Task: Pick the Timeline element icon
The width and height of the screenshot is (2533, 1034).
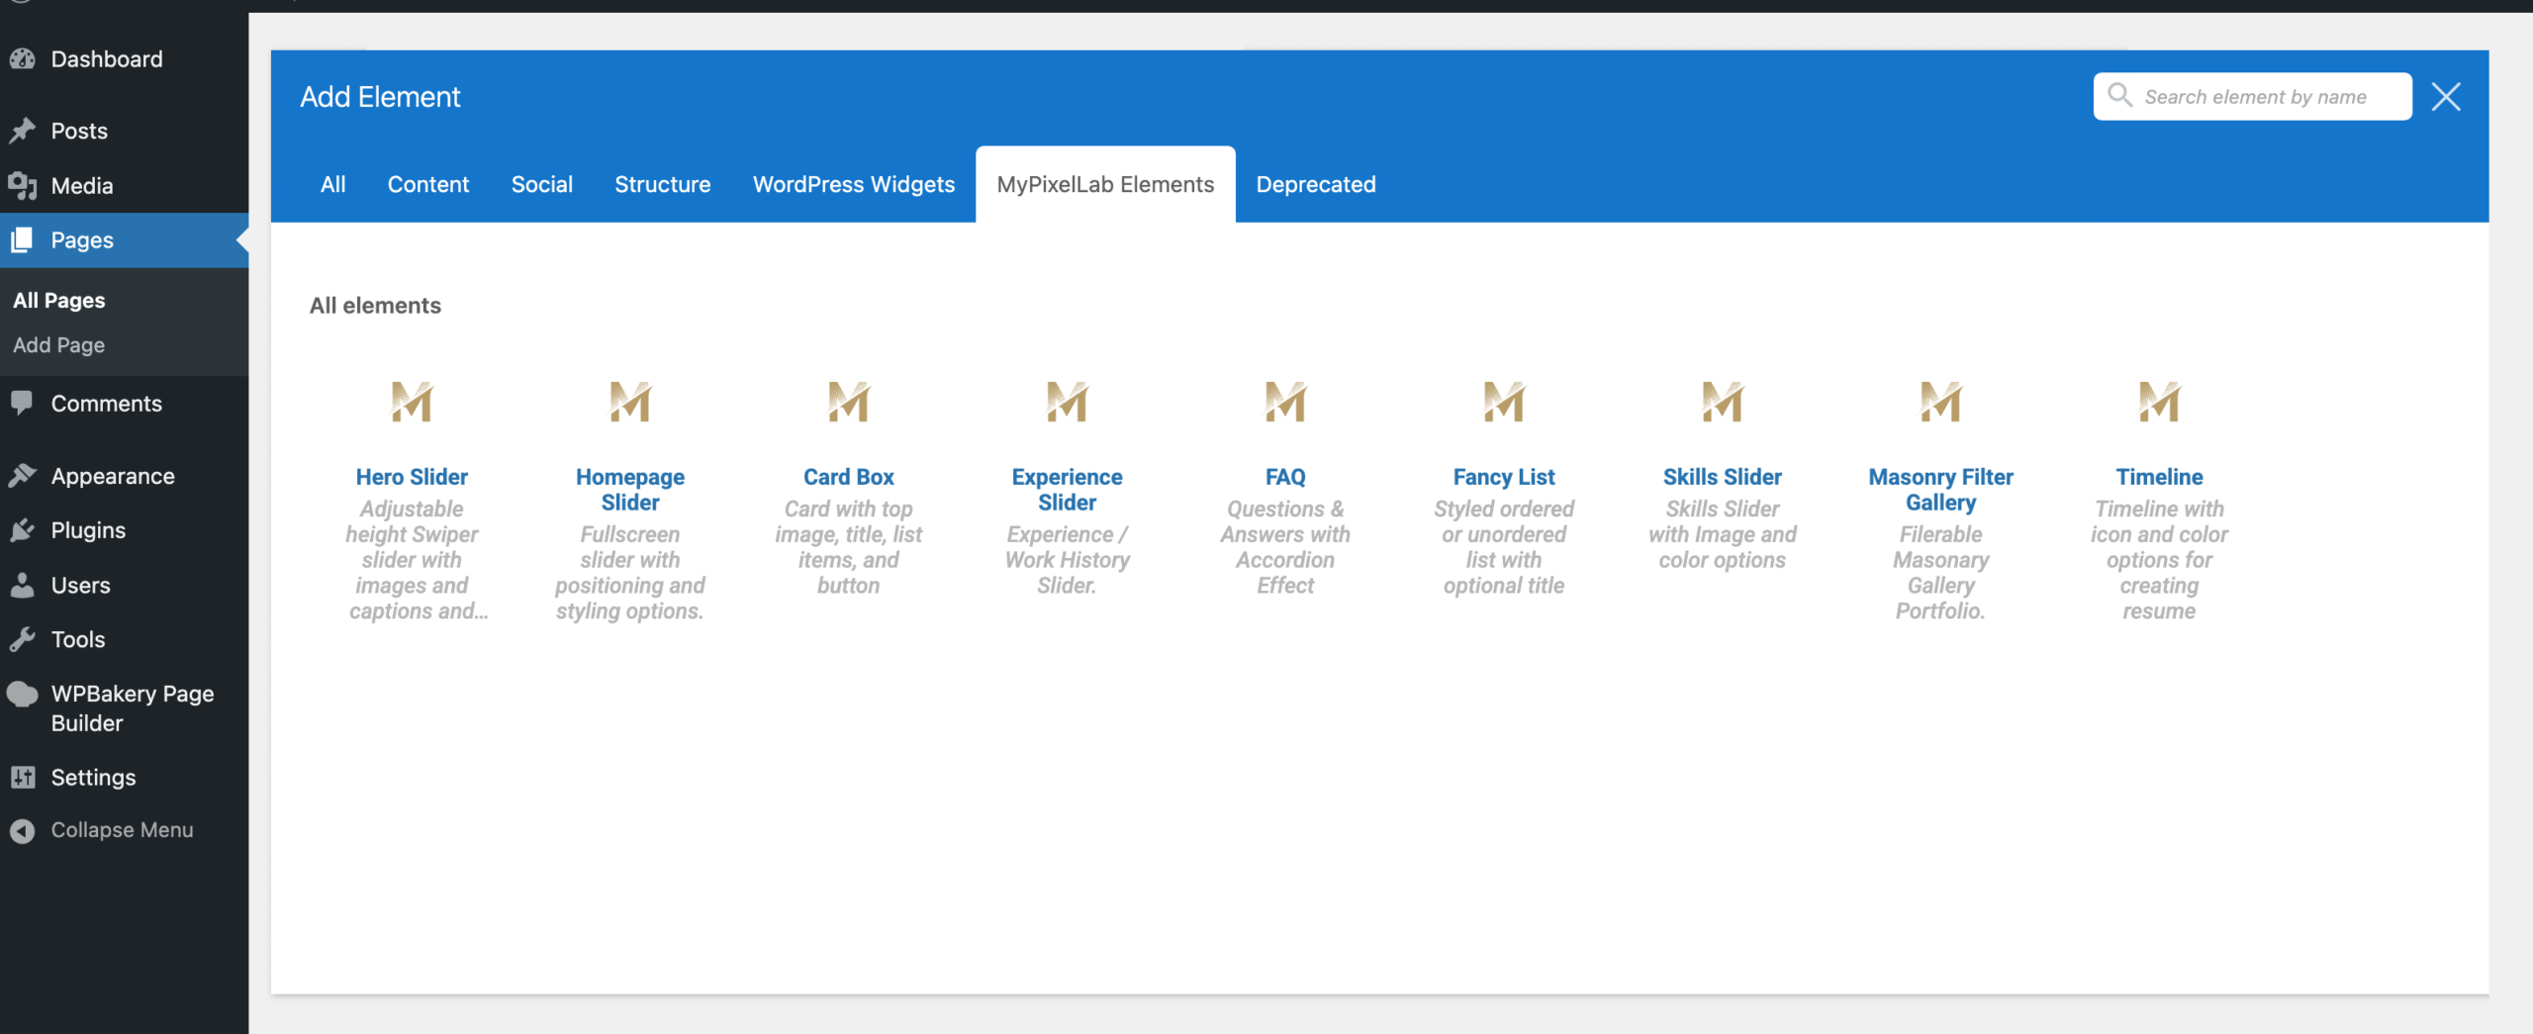Action: (x=2159, y=402)
